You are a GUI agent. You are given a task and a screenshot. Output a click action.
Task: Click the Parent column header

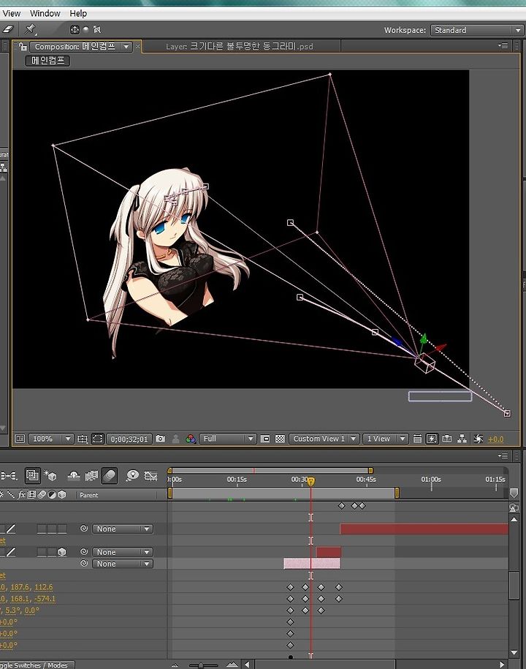pyautogui.click(x=88, y=495)
